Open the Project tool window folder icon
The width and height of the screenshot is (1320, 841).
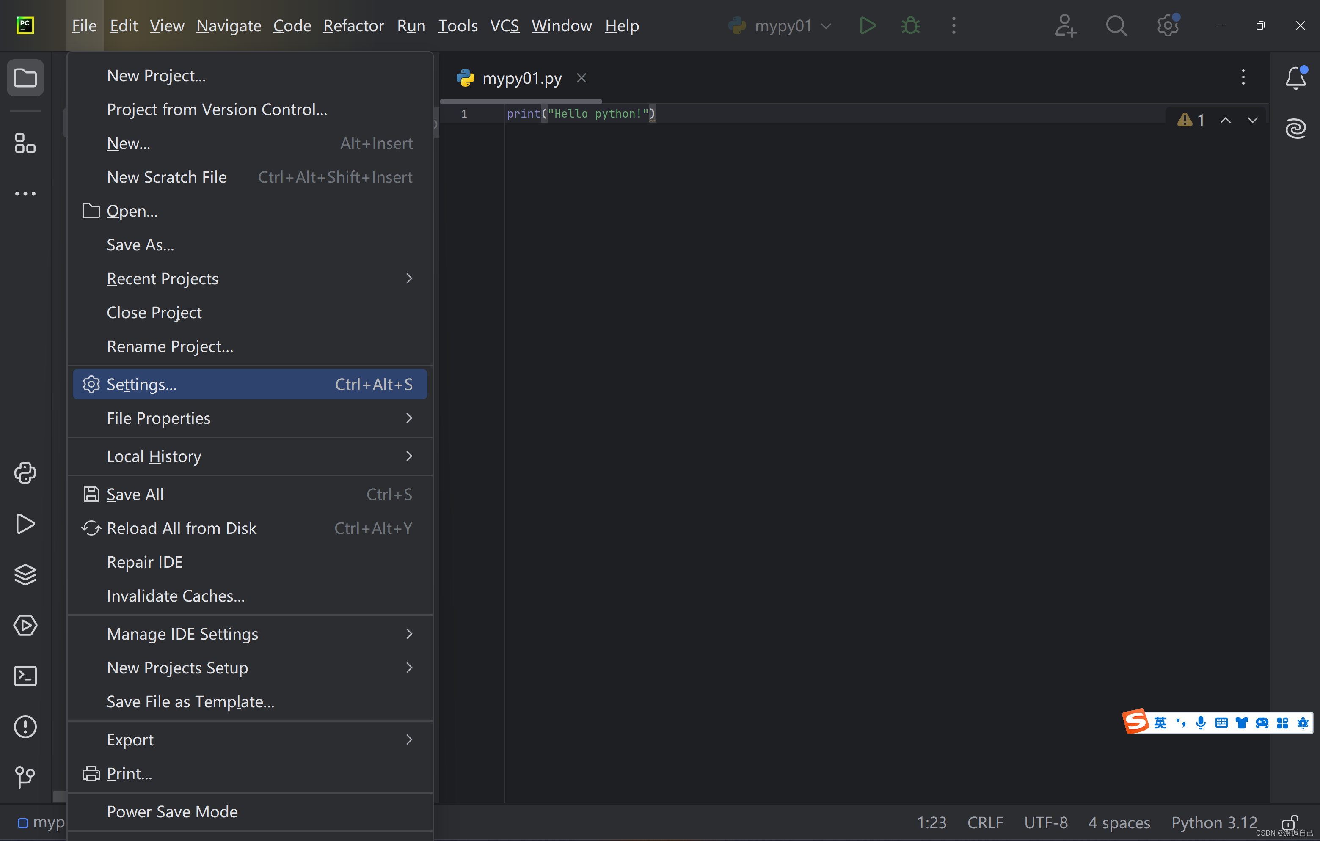25,78
